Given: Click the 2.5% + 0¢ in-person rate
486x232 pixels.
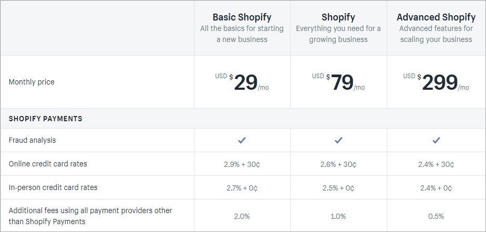Looking at the screenshot, I should (338, 188).
